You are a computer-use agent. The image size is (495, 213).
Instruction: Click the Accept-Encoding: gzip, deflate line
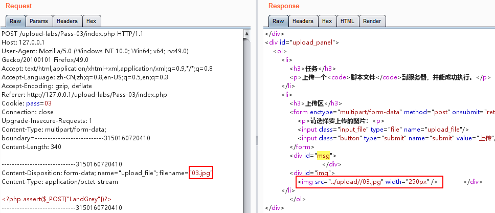47,86
